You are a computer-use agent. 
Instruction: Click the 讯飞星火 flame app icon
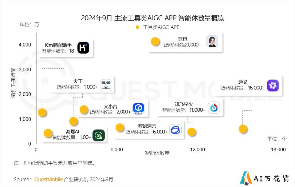[x=214, y=108]
